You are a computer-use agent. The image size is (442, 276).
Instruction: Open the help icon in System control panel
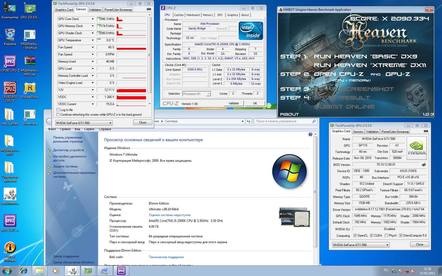(x=310, y=134)
